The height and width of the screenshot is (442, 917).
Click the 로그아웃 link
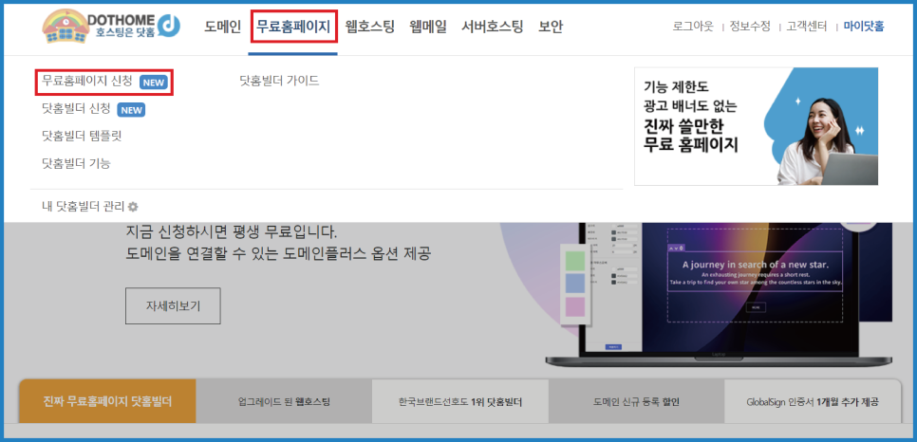tap(693, 27)
